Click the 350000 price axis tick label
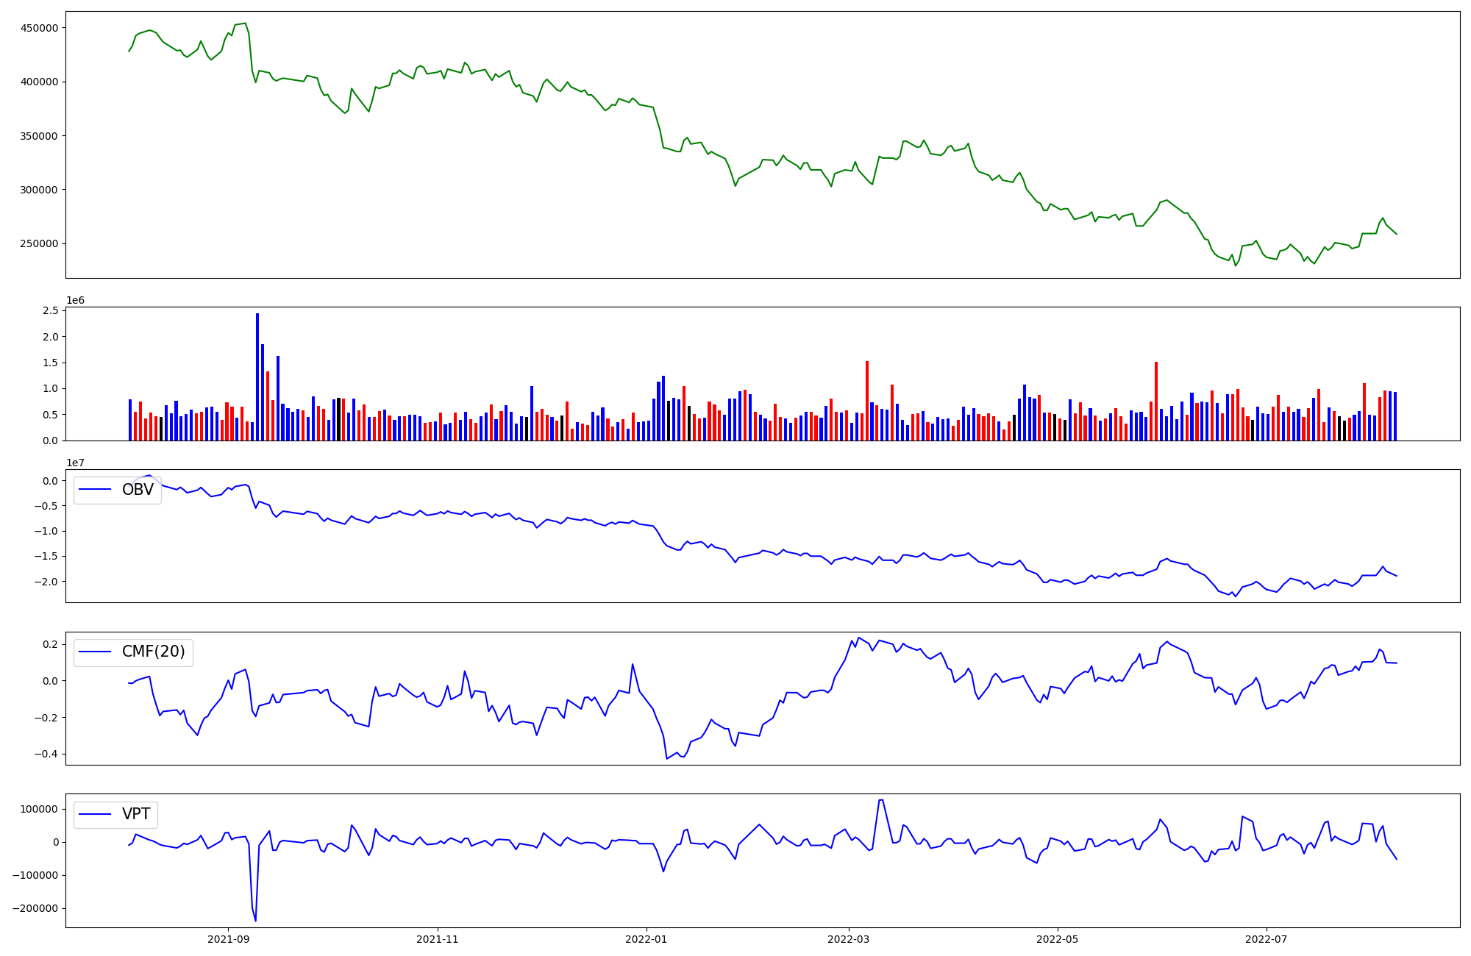This screenshot has width=1471, height=956. [39, 136]
